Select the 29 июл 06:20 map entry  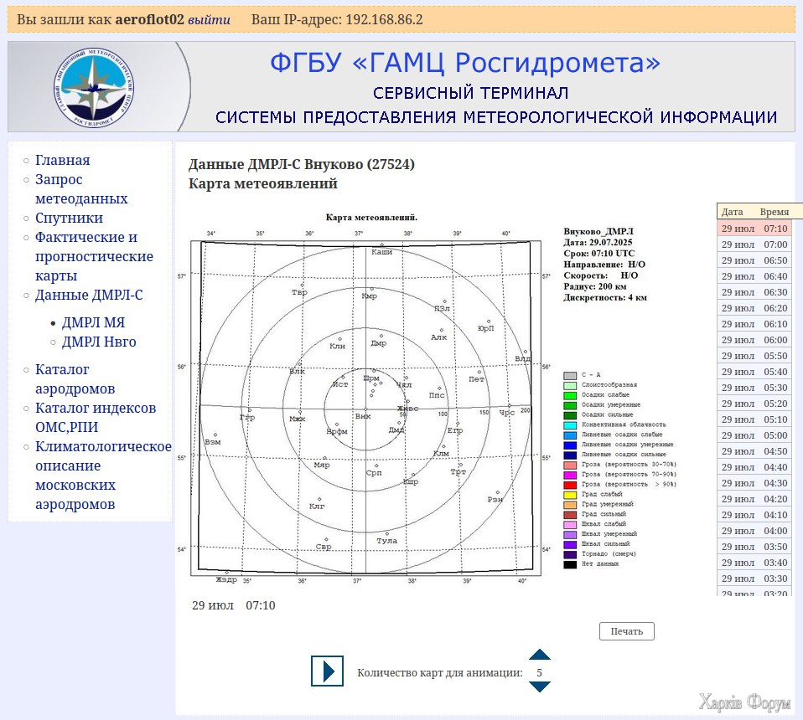coord(754,308)
